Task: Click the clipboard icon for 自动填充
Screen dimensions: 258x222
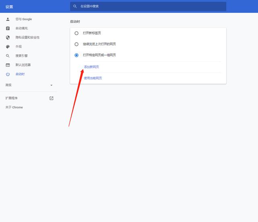Action: click(8, 29)
